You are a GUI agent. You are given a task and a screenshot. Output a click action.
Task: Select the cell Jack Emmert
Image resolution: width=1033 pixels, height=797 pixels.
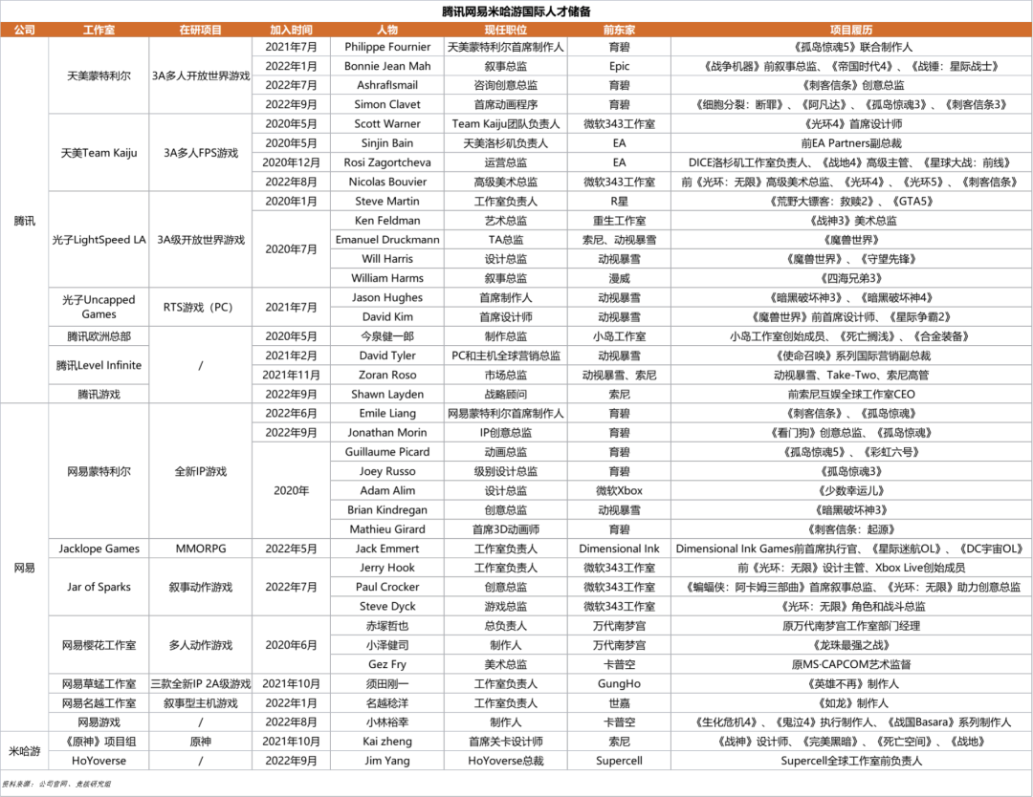387,549
